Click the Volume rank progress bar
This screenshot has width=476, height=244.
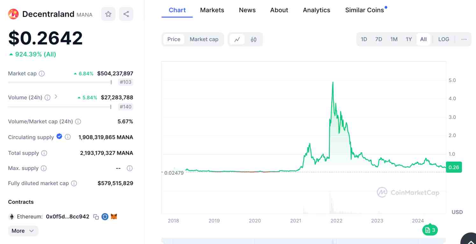[x=60, y=107]
